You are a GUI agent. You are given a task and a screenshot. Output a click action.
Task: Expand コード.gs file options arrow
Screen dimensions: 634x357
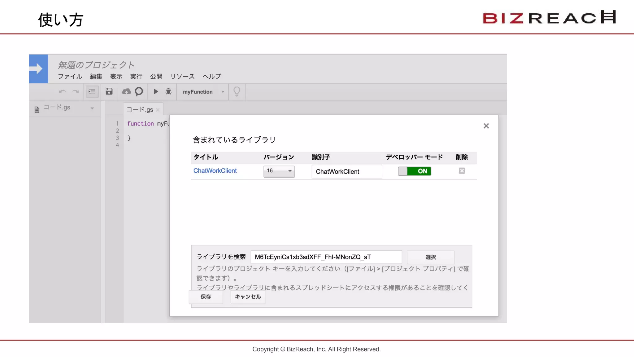92,108
